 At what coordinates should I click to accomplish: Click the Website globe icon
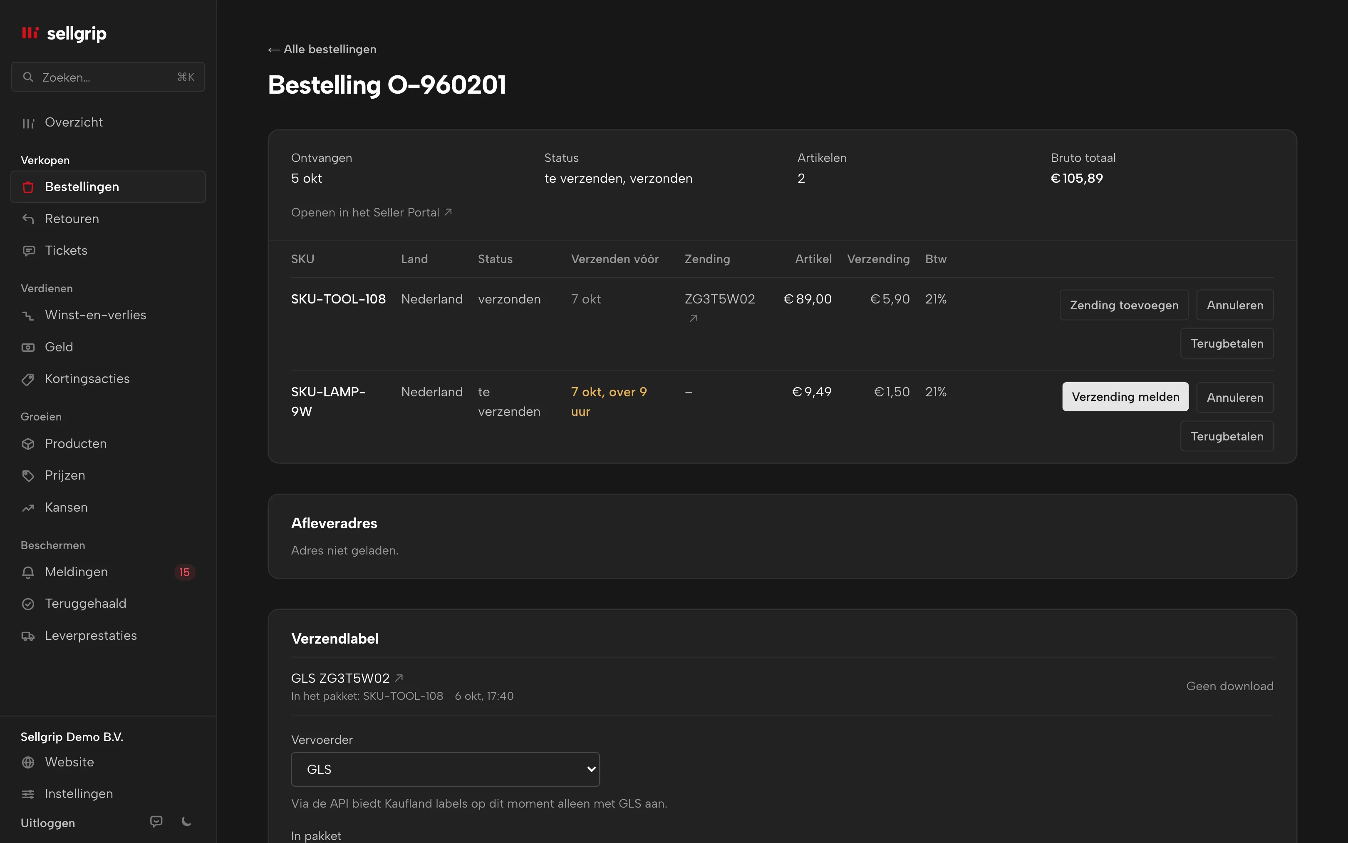point(28,762)
